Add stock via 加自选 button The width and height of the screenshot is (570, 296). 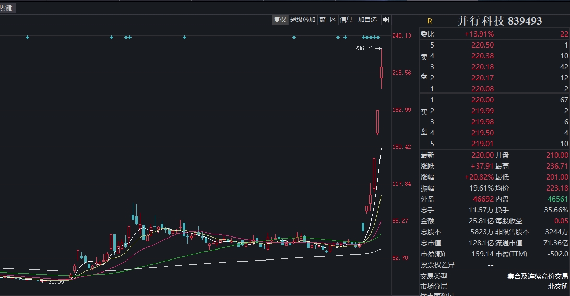tap(367, 20)
